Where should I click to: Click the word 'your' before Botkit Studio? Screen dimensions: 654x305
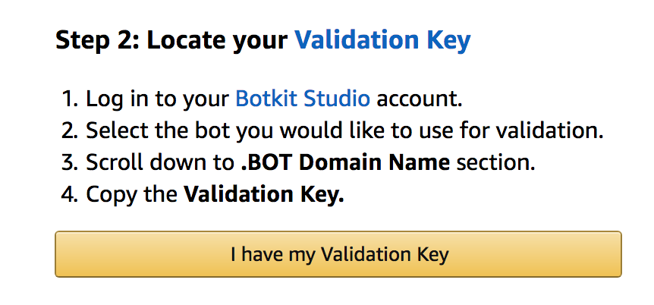[209, 99]
